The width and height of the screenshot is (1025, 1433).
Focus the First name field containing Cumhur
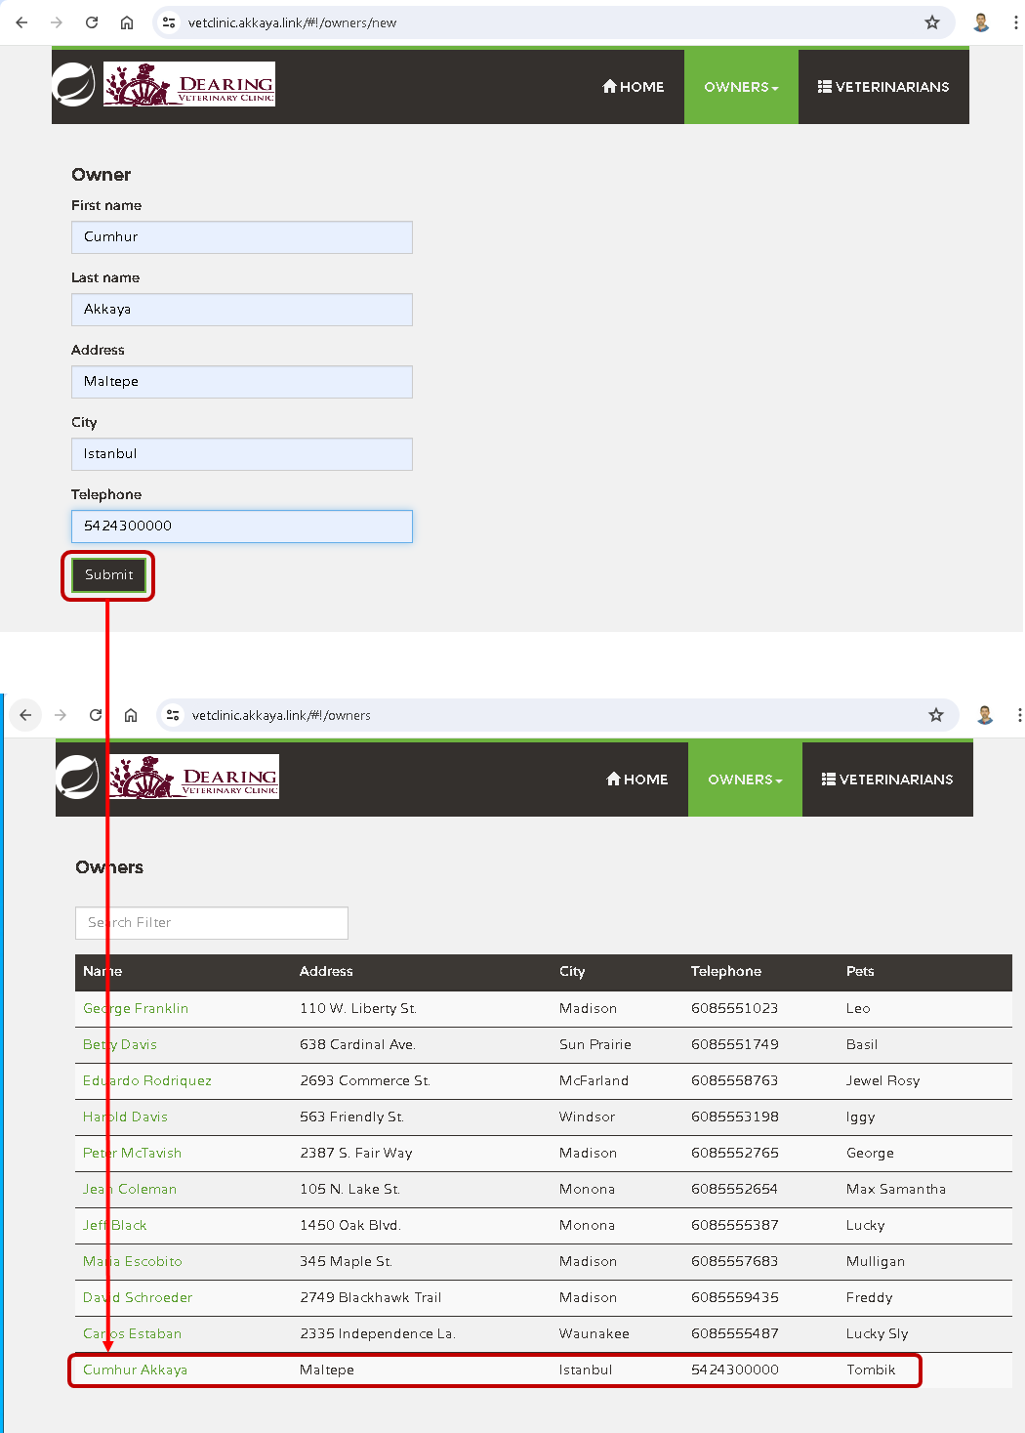[x=241, y=236]
